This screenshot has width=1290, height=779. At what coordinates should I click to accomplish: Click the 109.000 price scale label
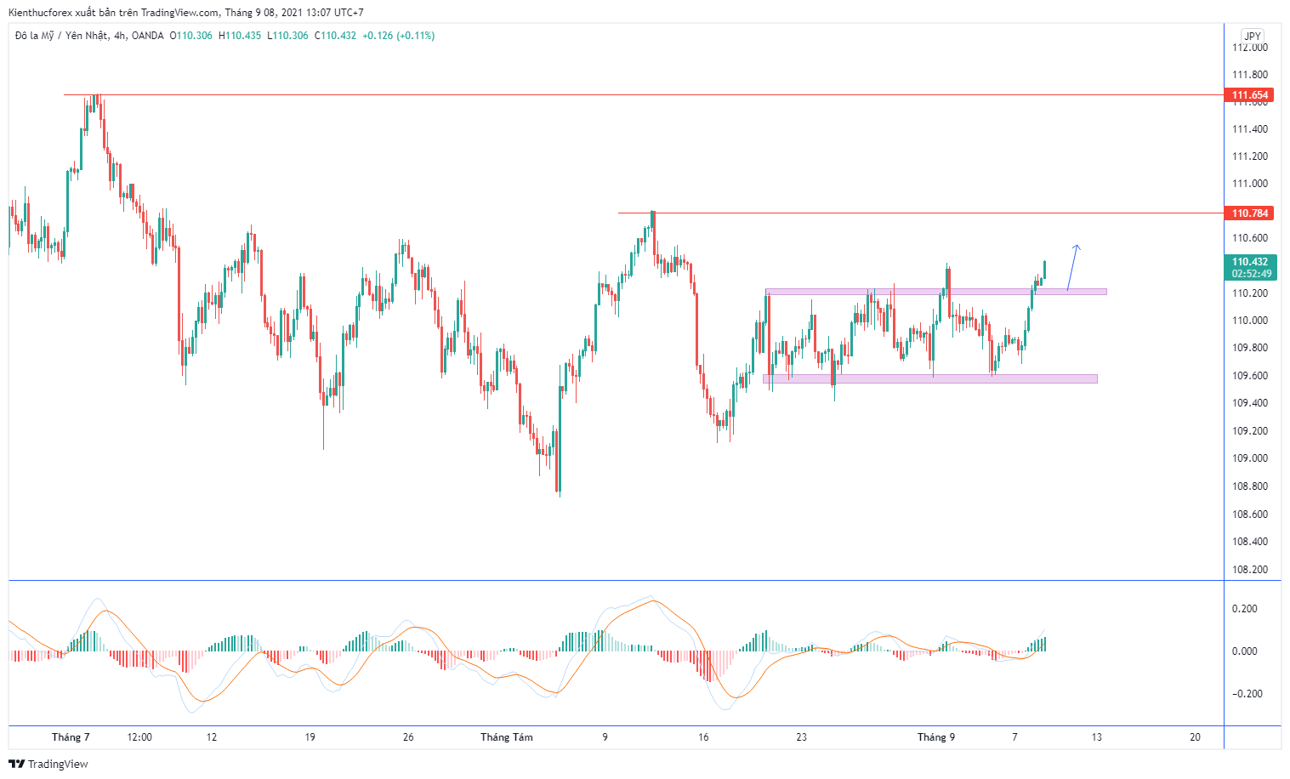coord(1249,458)
